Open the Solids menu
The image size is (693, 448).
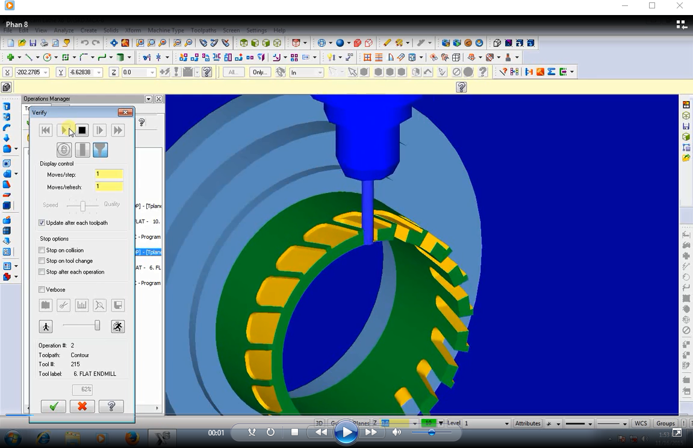[x=111, y=31]
